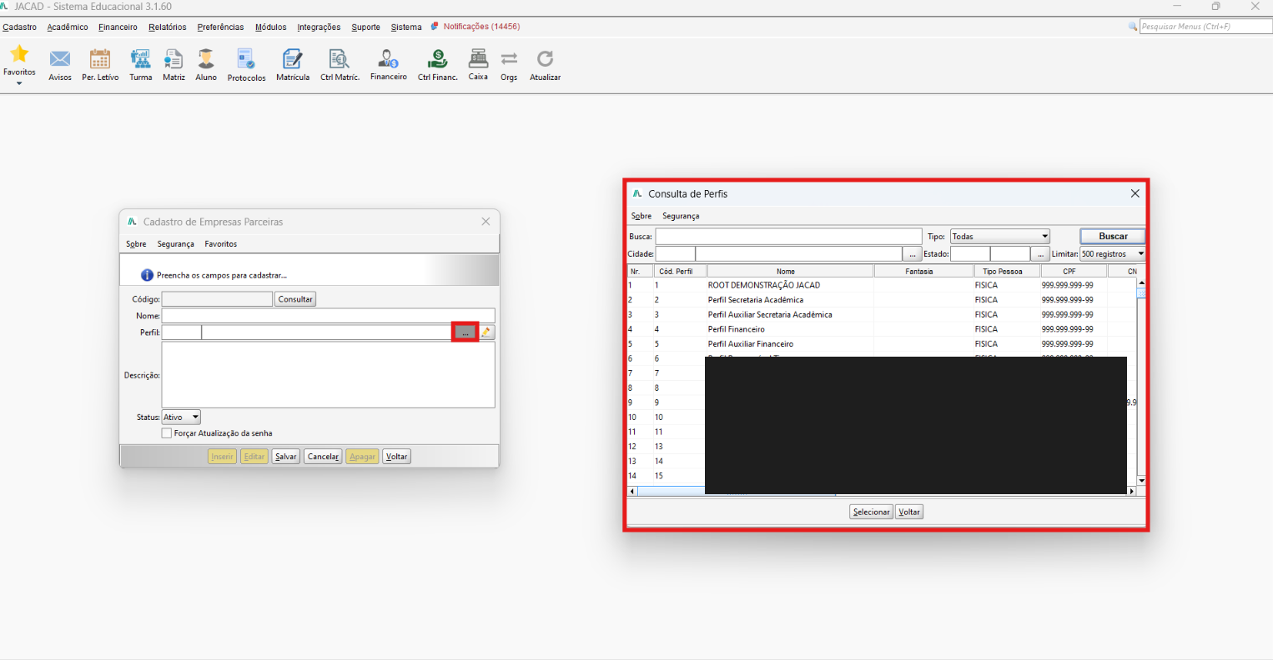Expand the Status Ativo dropdown

(x=181, y=417)
